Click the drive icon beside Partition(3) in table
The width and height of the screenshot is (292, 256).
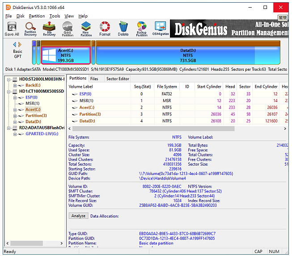point(75,115)
